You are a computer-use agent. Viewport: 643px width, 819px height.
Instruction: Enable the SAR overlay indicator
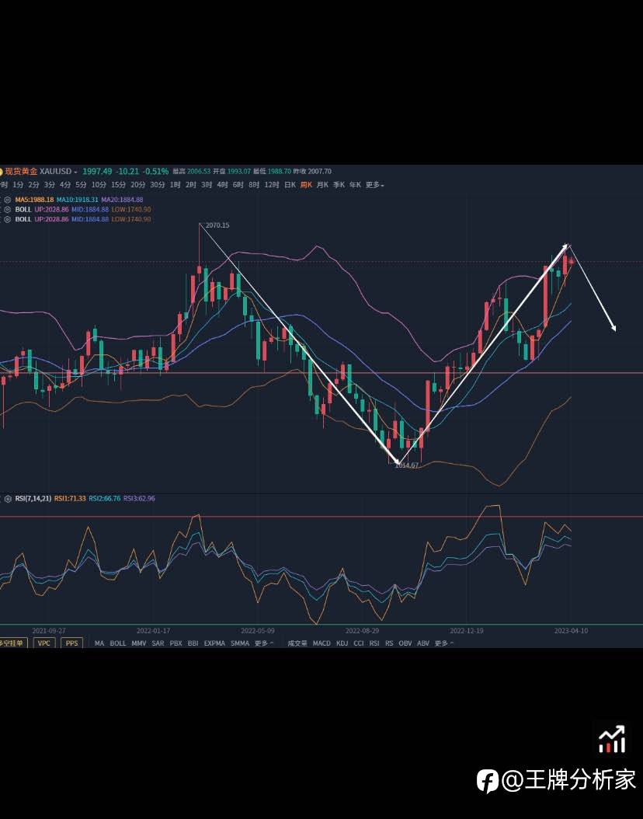click(x=158, y=643)
